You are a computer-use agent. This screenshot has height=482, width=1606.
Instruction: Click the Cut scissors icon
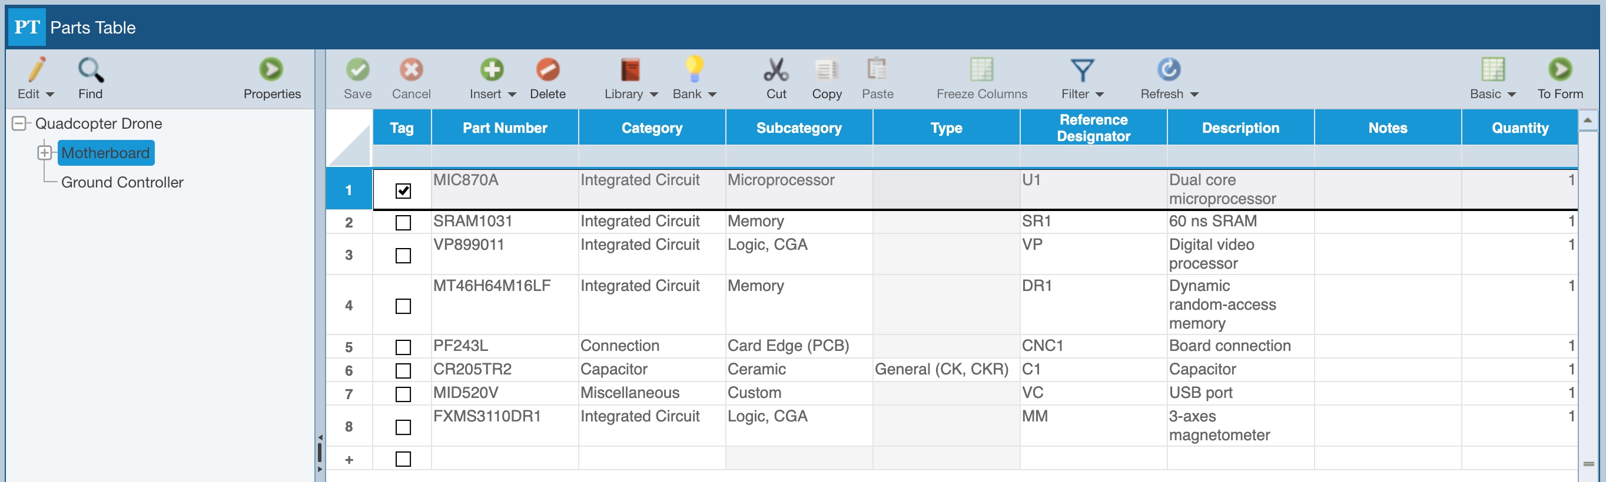775,70
